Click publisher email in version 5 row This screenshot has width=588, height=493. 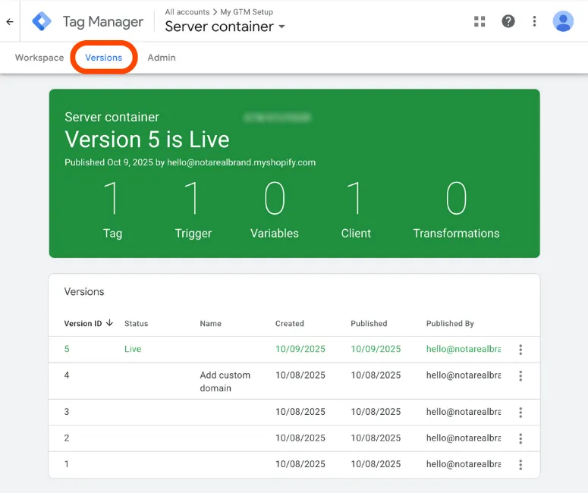464,349
